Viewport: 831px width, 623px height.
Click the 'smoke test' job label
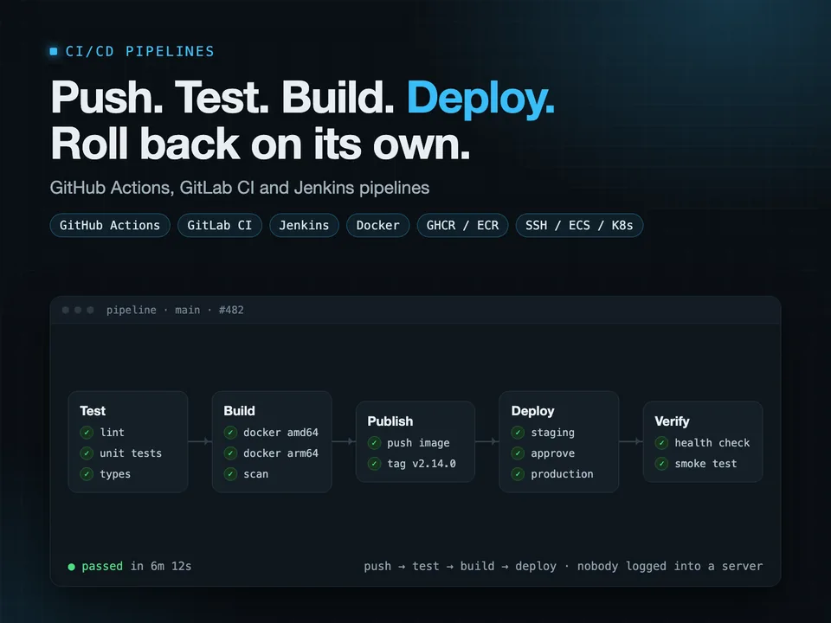click(706, 464)
